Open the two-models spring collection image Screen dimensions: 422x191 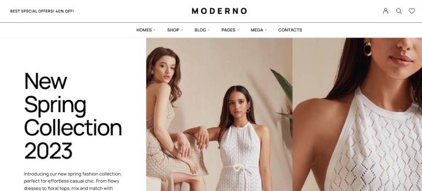[219, 114]
